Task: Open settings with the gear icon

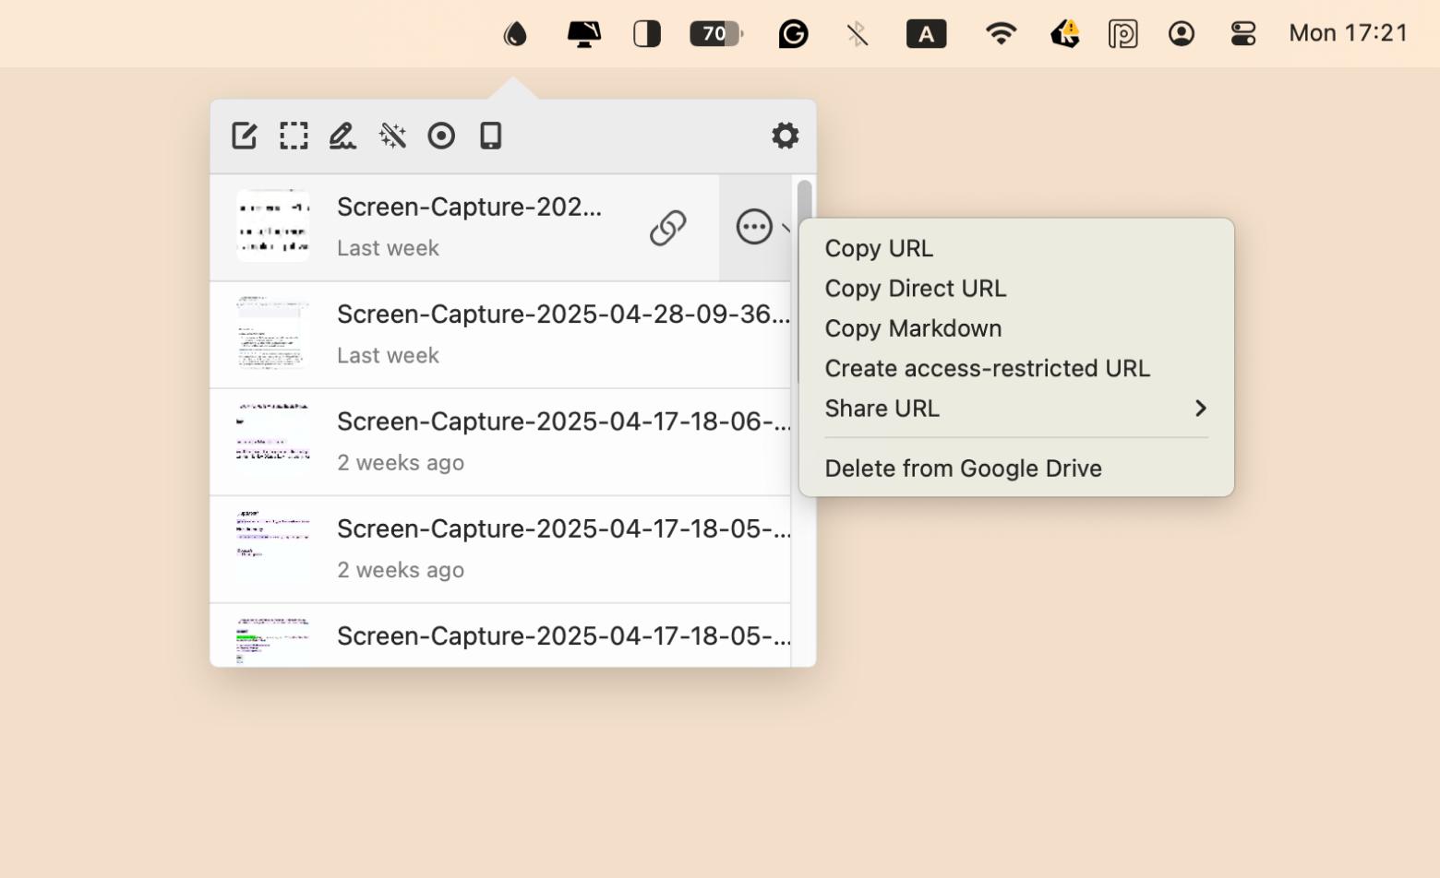Action: click(785, 136)
